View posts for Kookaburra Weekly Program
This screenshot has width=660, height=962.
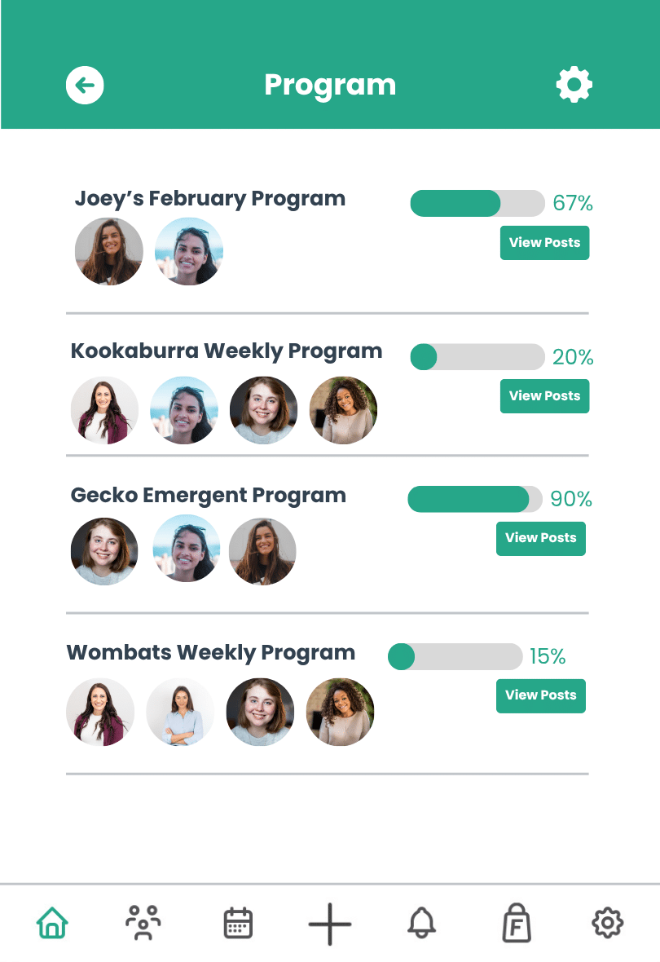click(544, 396)
